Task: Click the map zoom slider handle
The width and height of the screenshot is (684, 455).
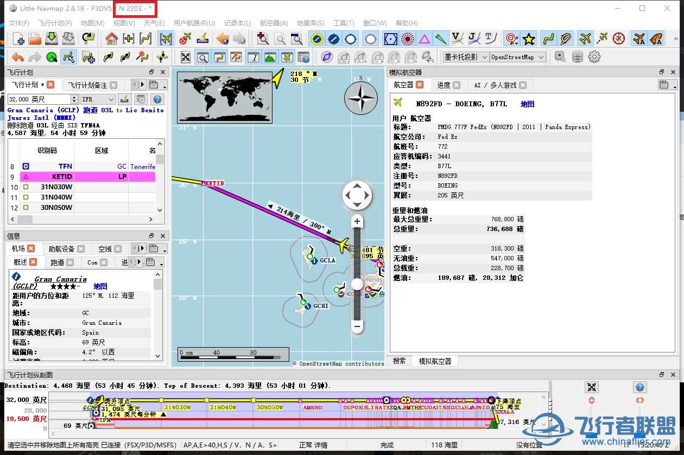Action: pyautogui.click(x=357, y=284)
